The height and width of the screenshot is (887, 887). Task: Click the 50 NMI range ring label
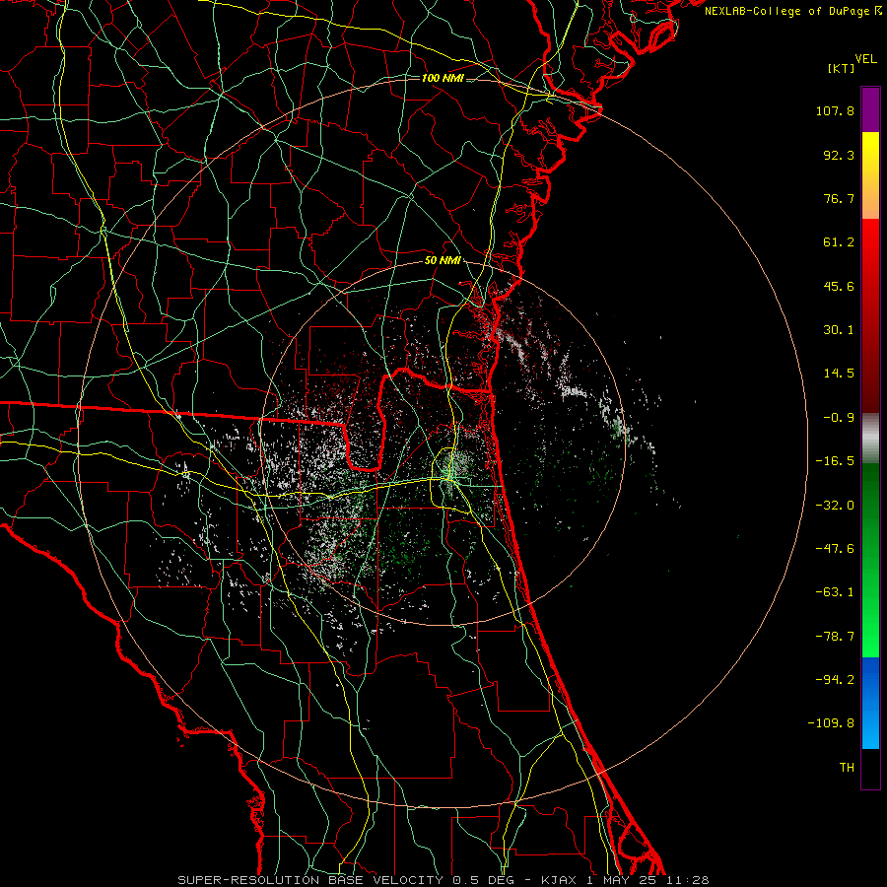click(x=443, y=261)
